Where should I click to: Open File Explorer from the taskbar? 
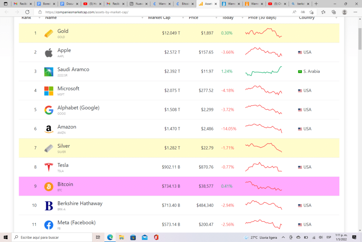[x=122, y=237]
